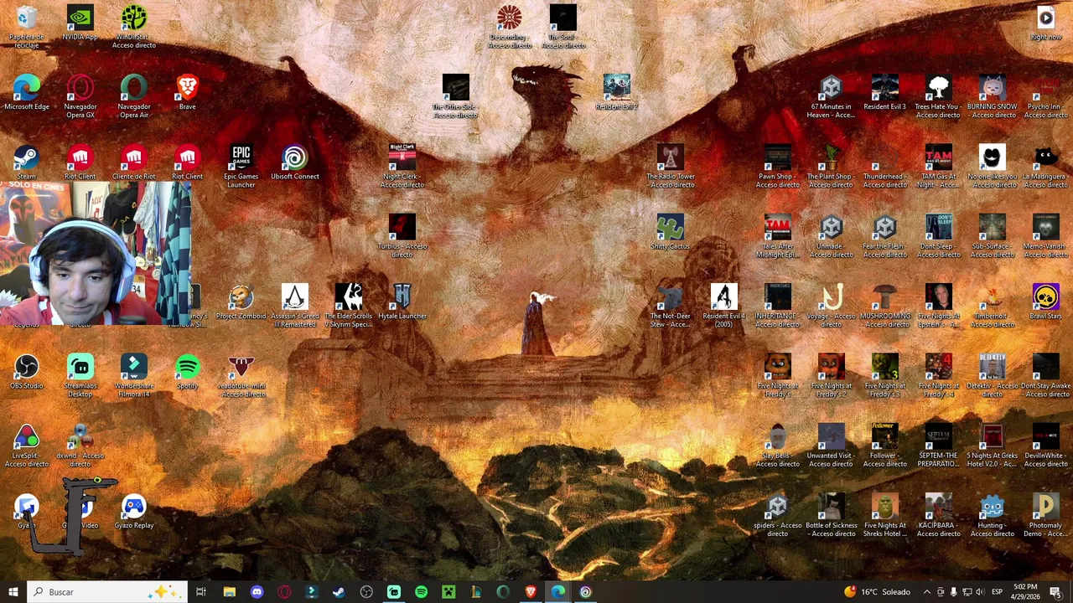The height and width of the screenshot is (603, 1073).
Task: Open the Steam desktop icon
Action: point(26,162)
